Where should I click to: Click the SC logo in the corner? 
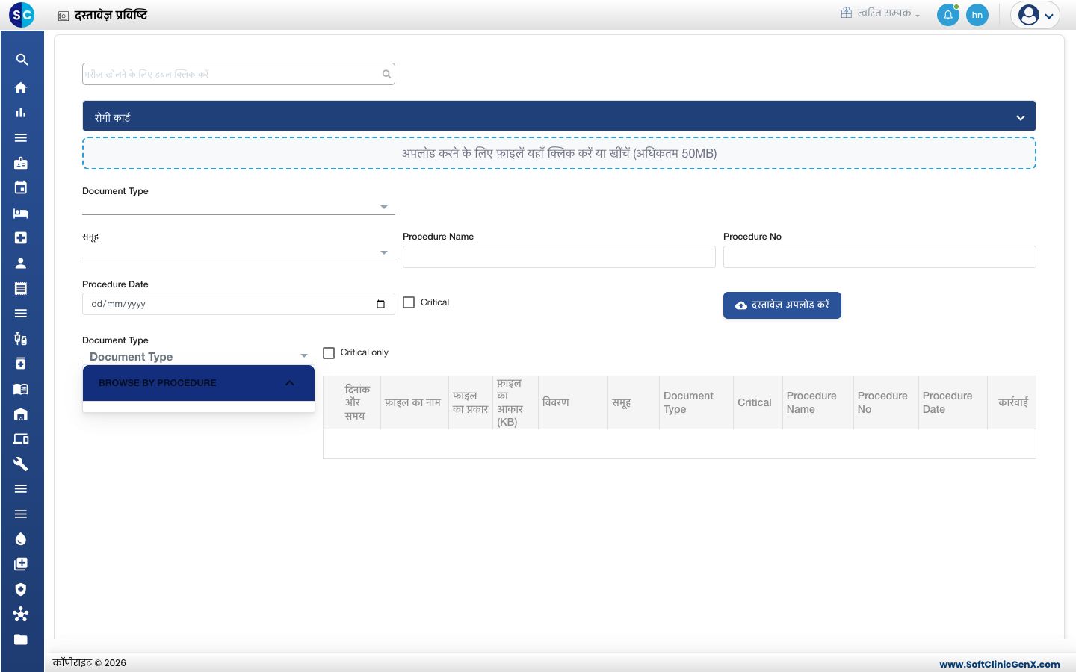tap(22, 14)
